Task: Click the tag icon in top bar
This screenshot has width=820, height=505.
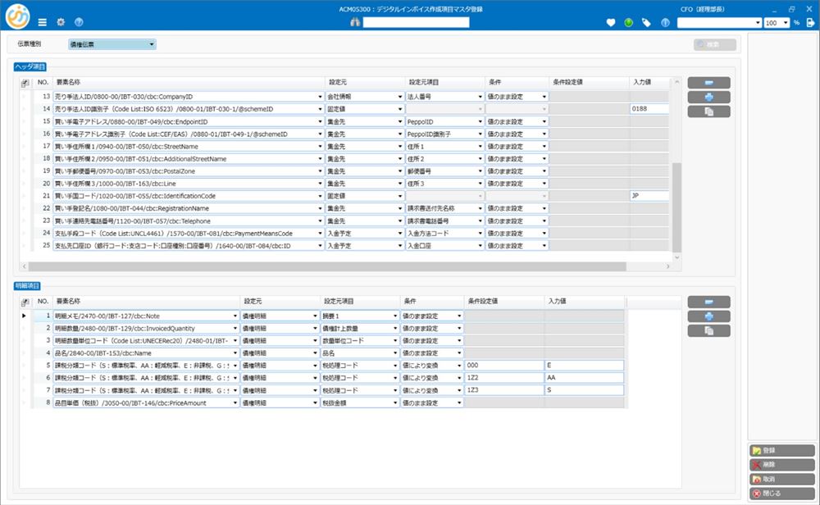Action: point(646,23)
